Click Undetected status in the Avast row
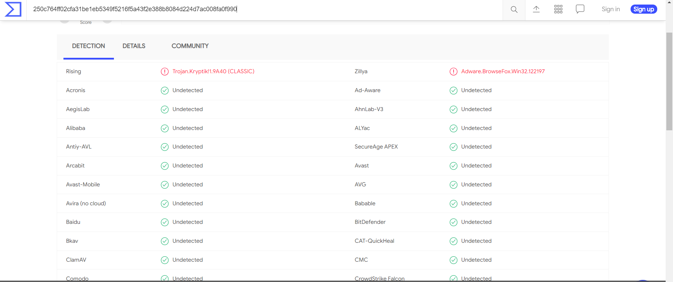This screenshot has height=282, width=673. tap(476, 166)
